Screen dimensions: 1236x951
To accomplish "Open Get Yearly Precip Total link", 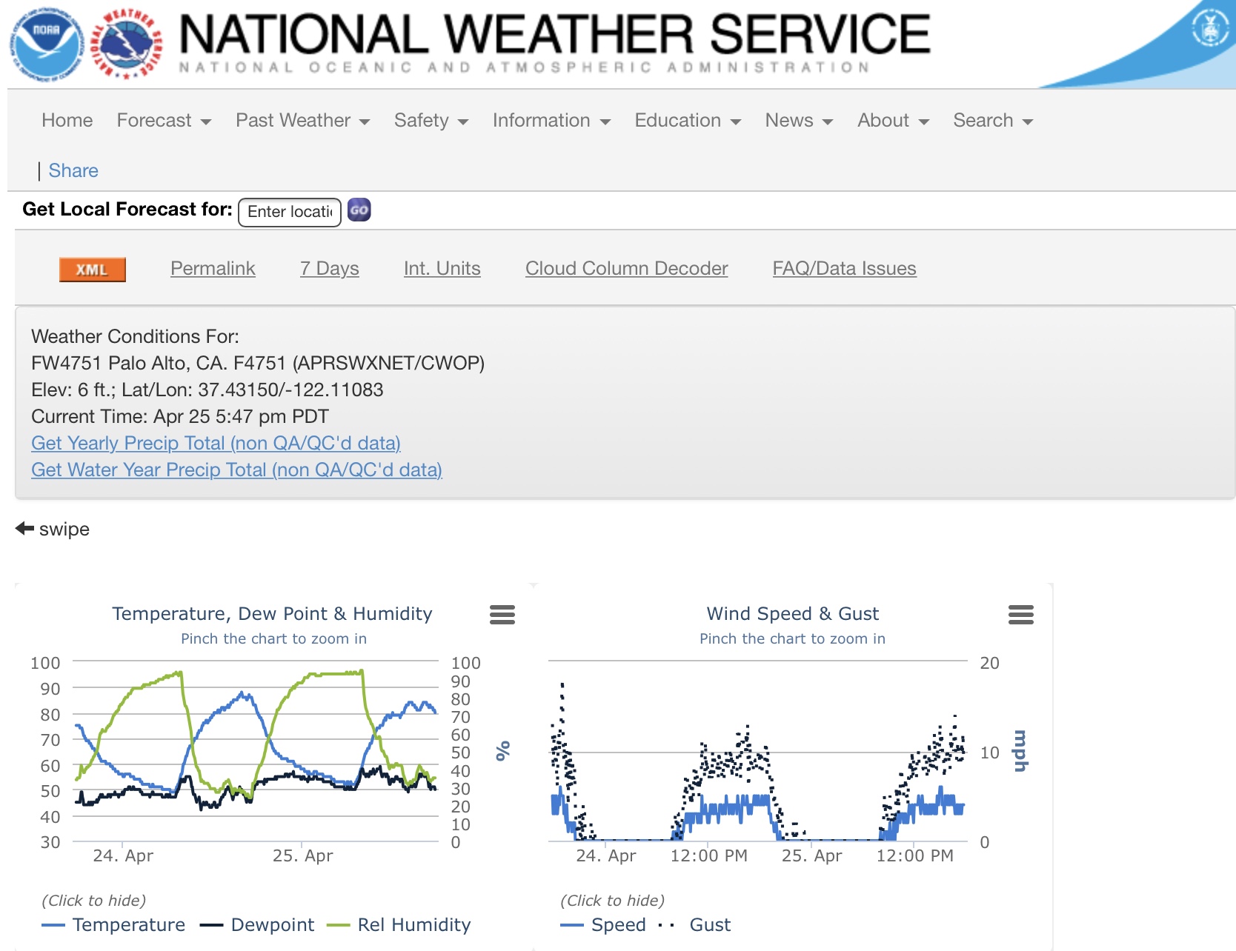I will pyautogui.click(x=216, y=443).
